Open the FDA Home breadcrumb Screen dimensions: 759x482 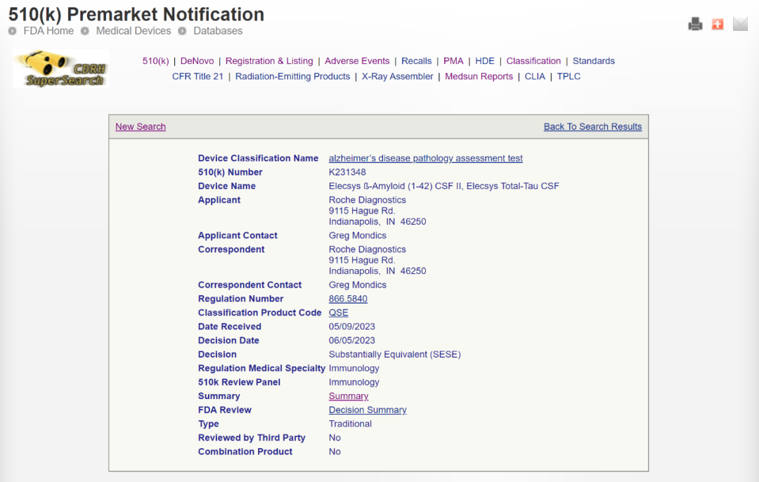pyautogui.click(x=48, y=31)
